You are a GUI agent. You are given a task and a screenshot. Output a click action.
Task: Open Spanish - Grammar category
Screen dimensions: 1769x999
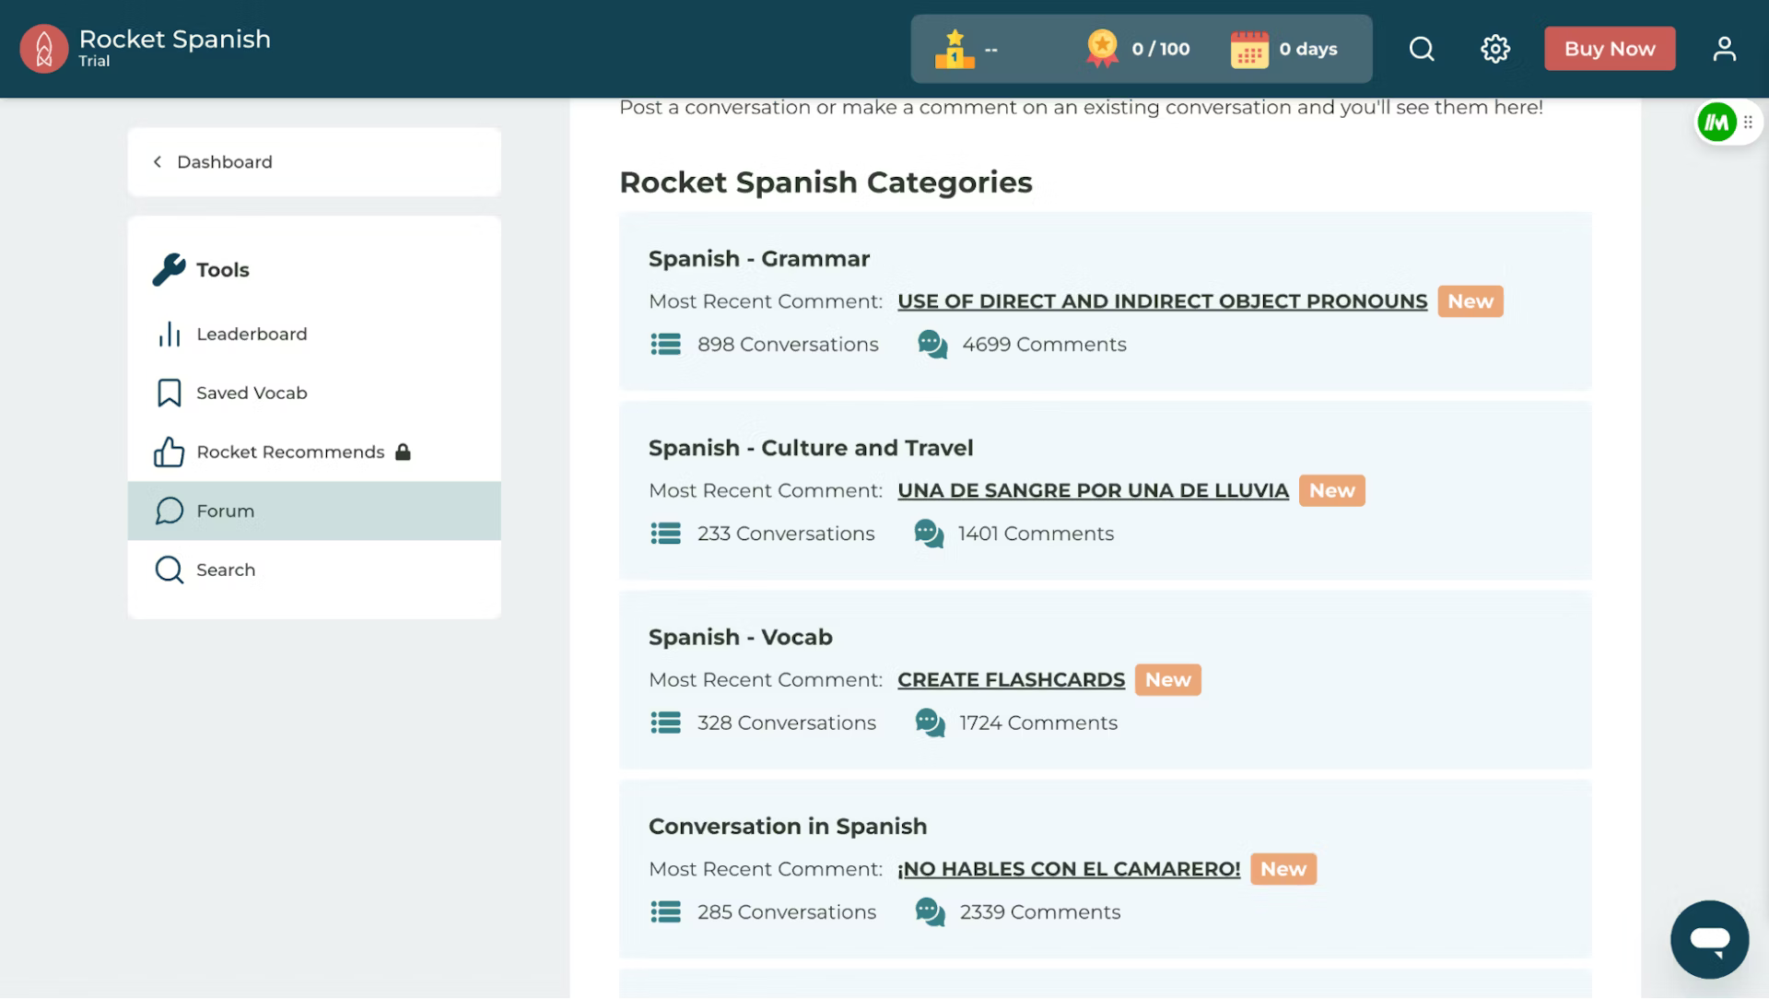(759, 259)
